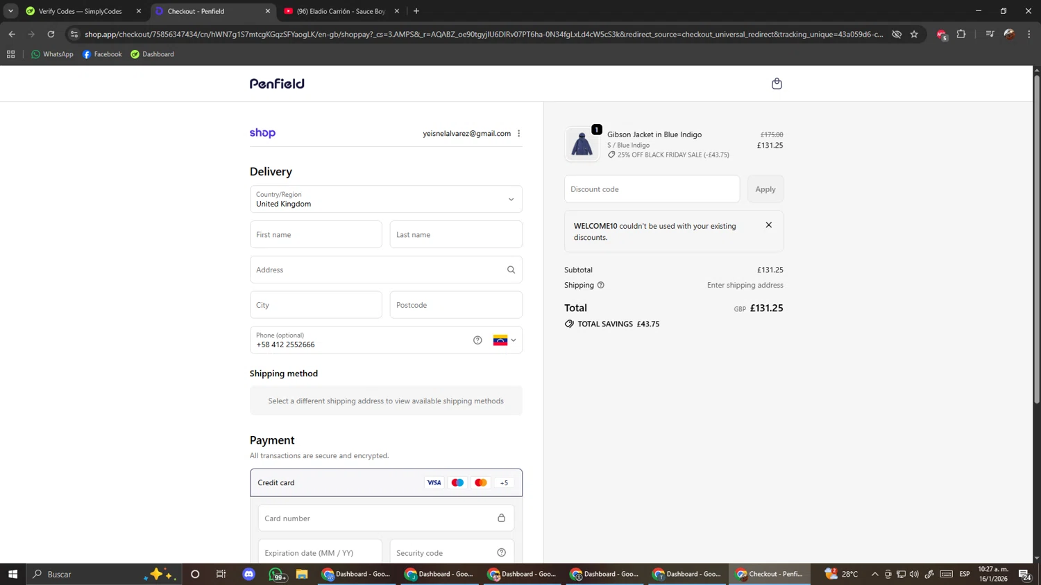The height and width of the screenshot is (585, 1041).
Task: Open the Windows Start menu
Action: (12, 574)
